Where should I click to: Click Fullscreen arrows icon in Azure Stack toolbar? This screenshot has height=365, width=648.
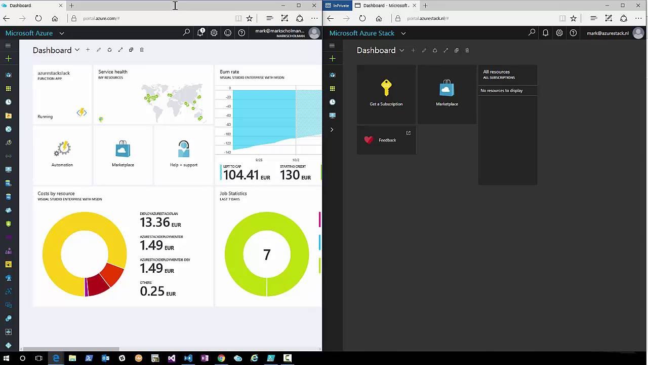click(x=445, y=50)
